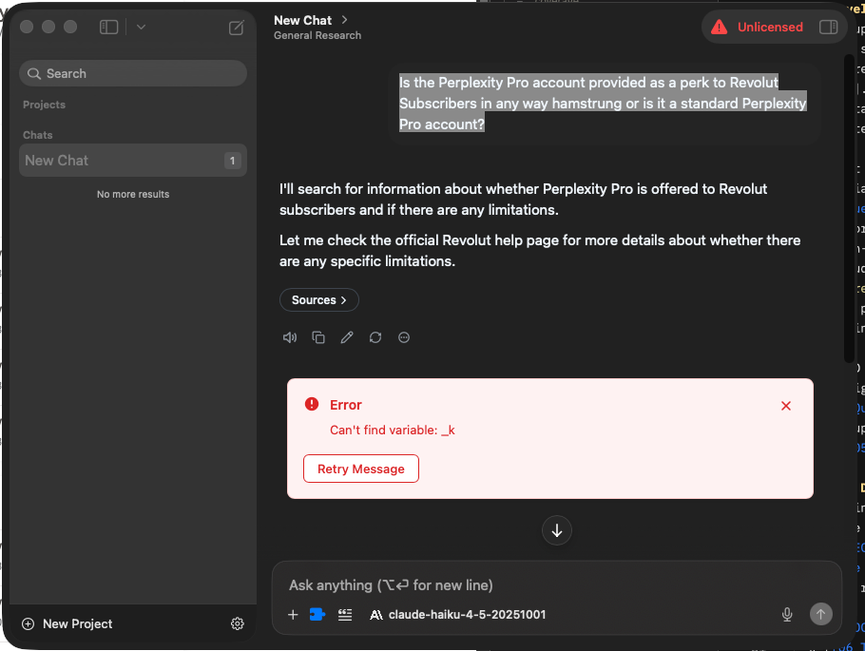Regenerate the response with refresh icon
Viewport: 865px width, 651px height.
(x=375, y=337)
